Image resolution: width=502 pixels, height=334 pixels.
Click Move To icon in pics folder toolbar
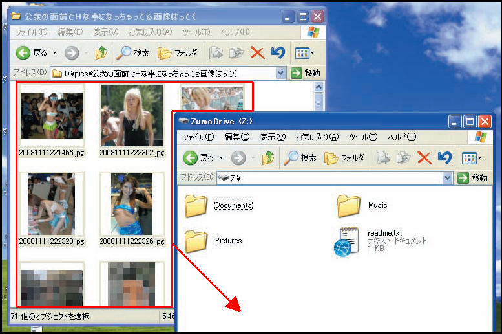216,53
